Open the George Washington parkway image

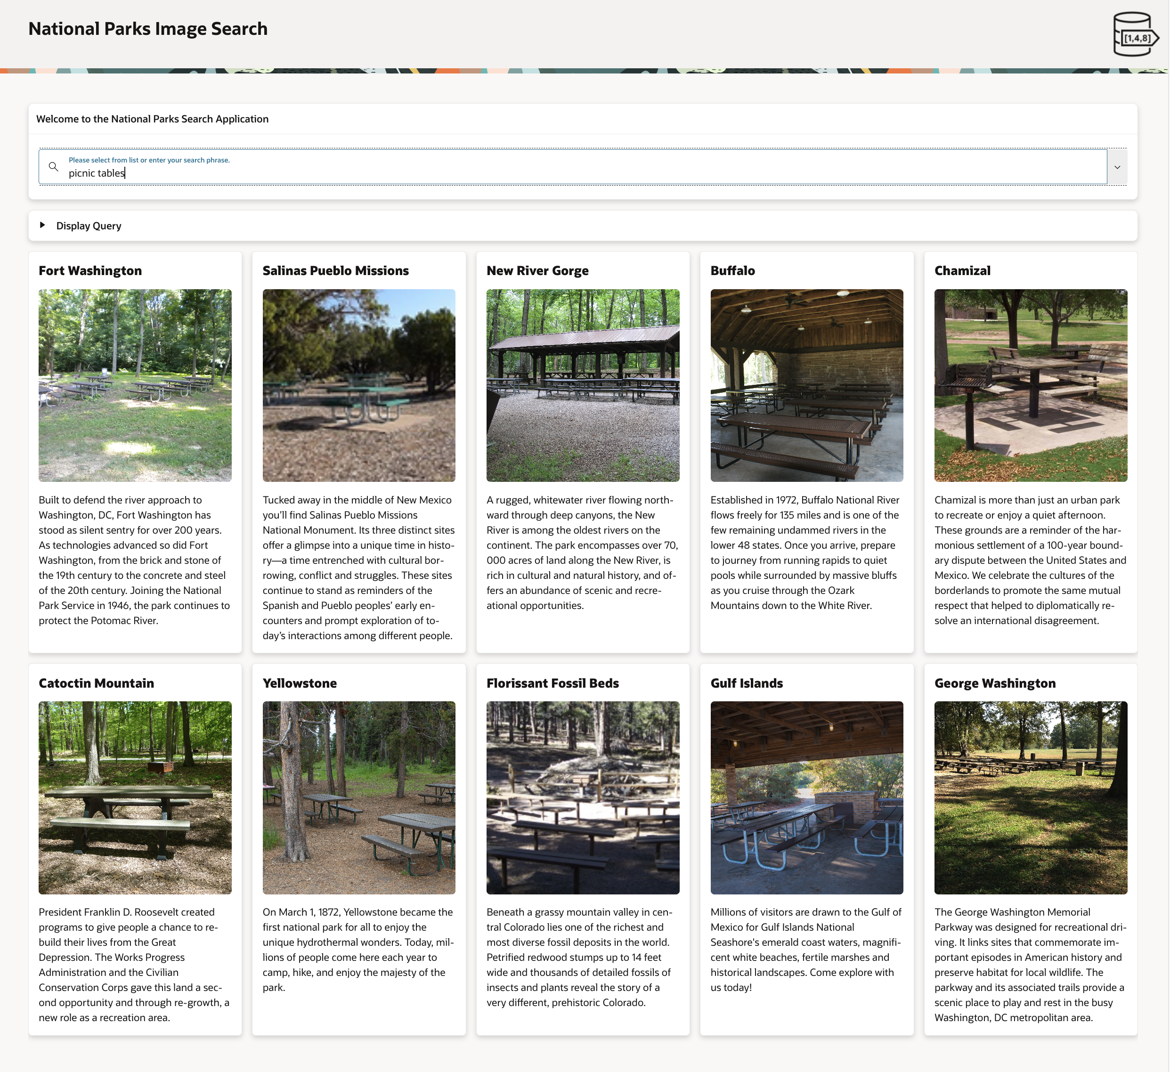[1030, 797]
